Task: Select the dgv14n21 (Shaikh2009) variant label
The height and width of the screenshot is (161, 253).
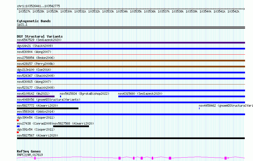Action: 35,46
